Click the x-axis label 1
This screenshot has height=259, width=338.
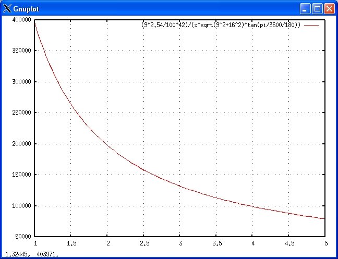(35, 243)
